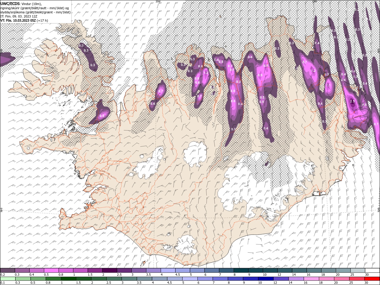Click the bright pink 0.5 swatch in the upper legend row
Viewport: 380px width, 285px height.
point(51,270)
